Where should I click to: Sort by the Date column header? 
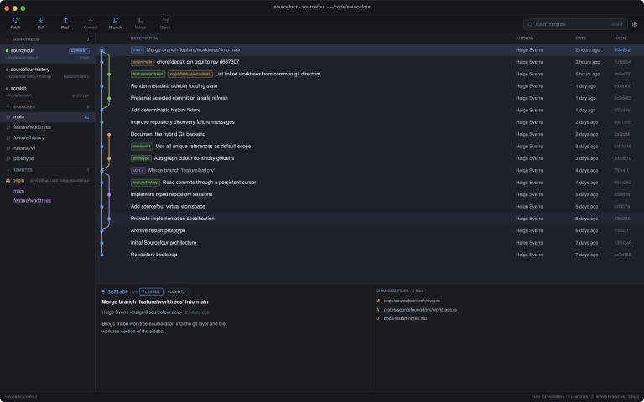point(580,39)
